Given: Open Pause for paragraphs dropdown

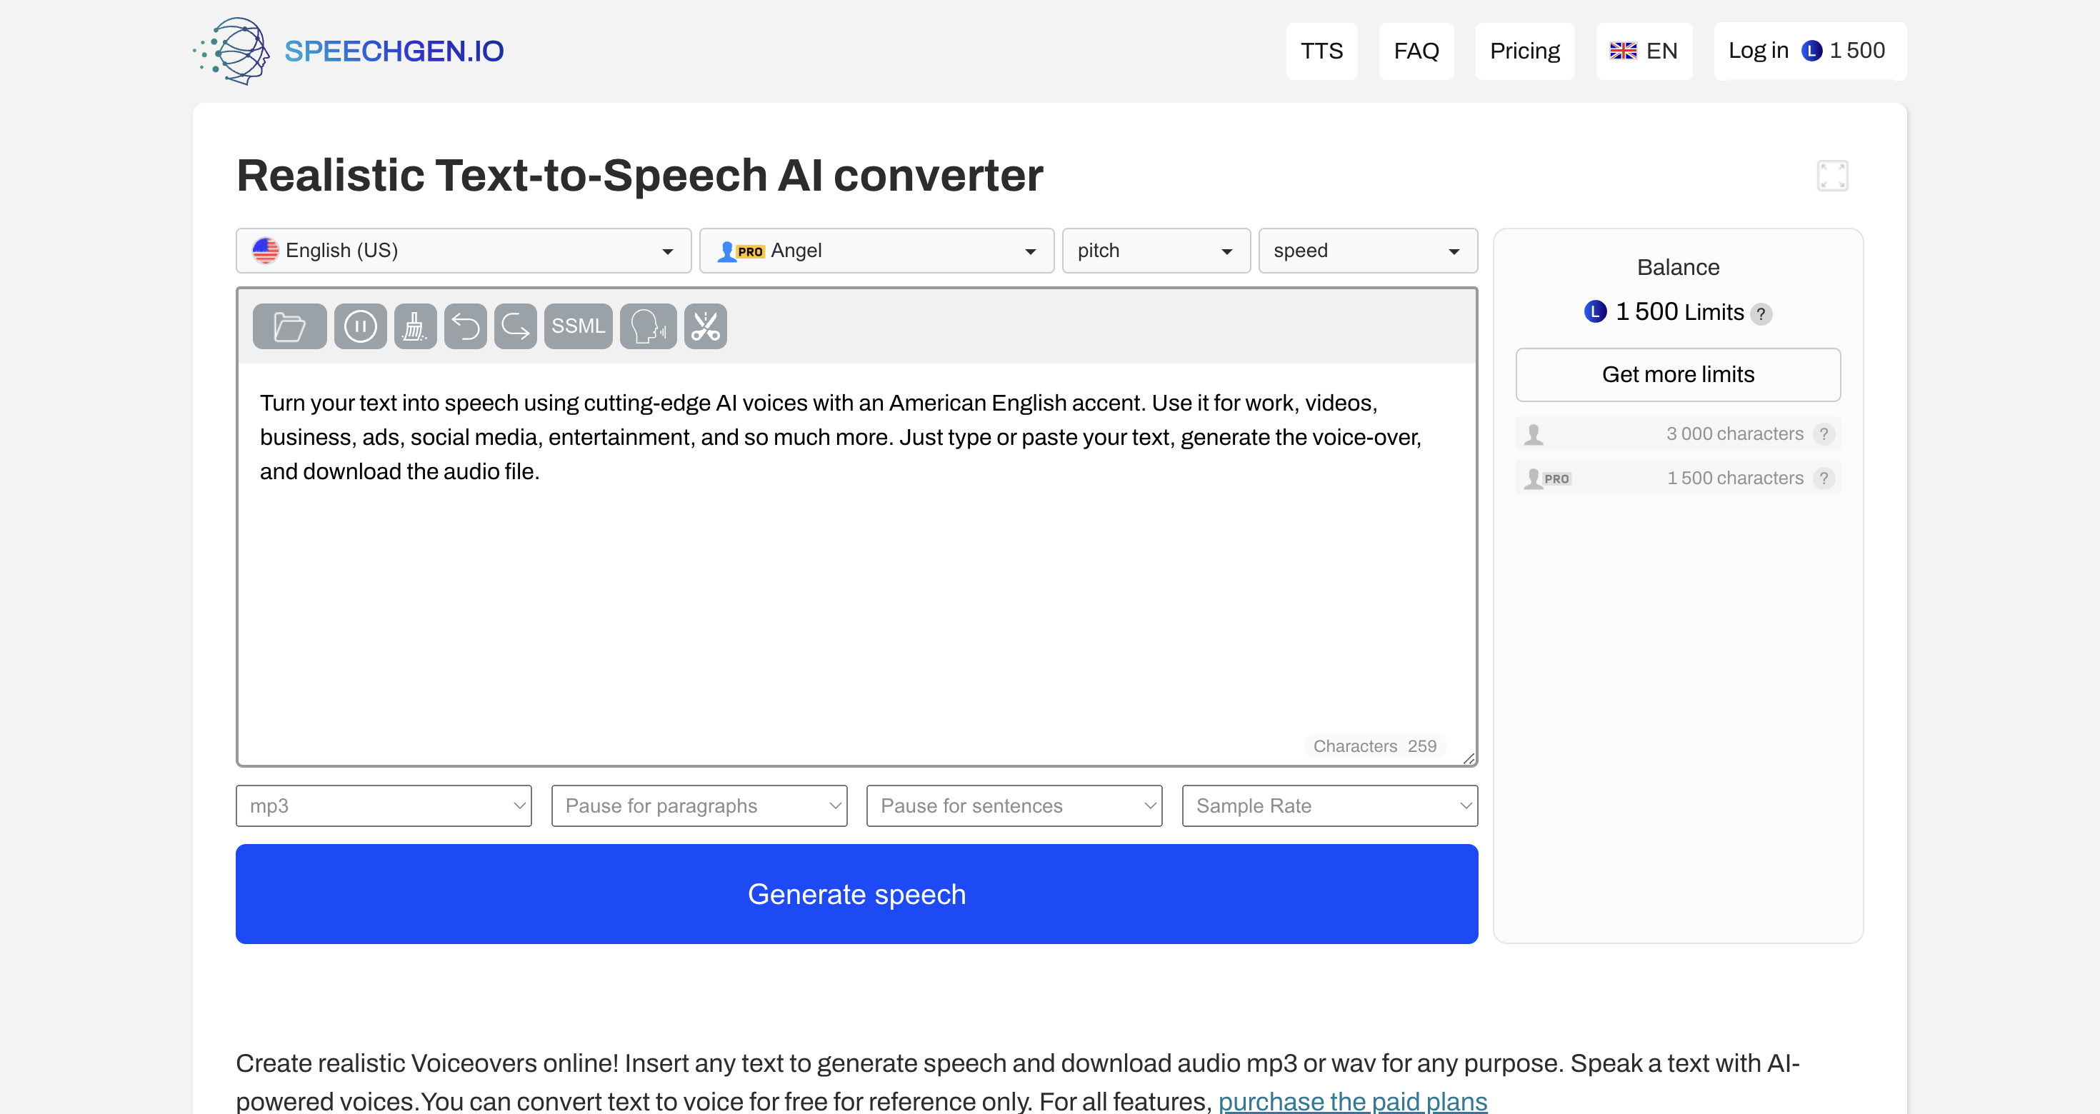Looking at the screenshot, I should pyautogui.click(x=699, y=806).
